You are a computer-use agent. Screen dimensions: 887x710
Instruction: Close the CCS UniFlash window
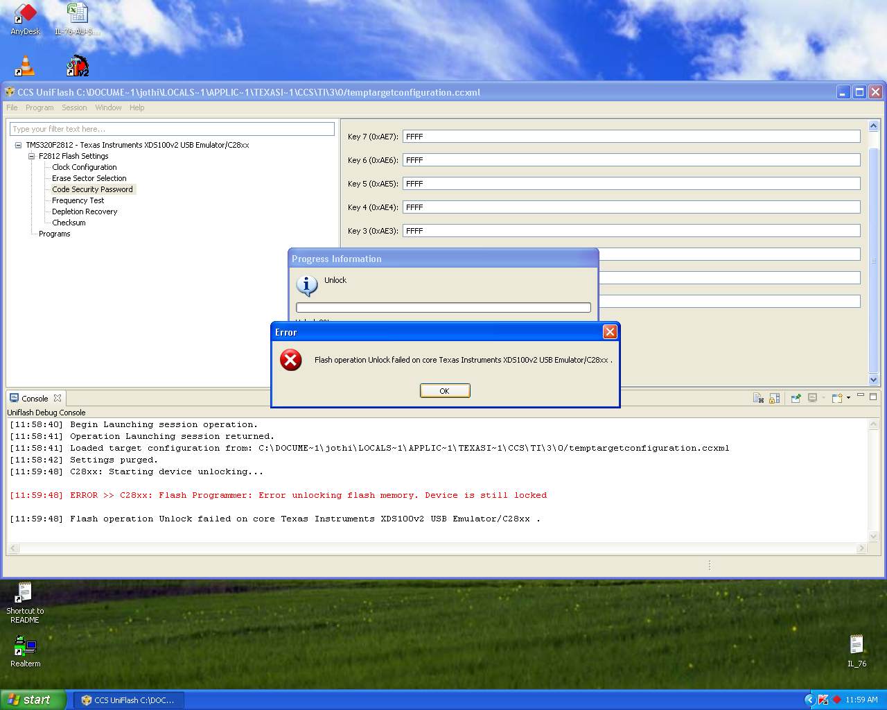point(875,92)
